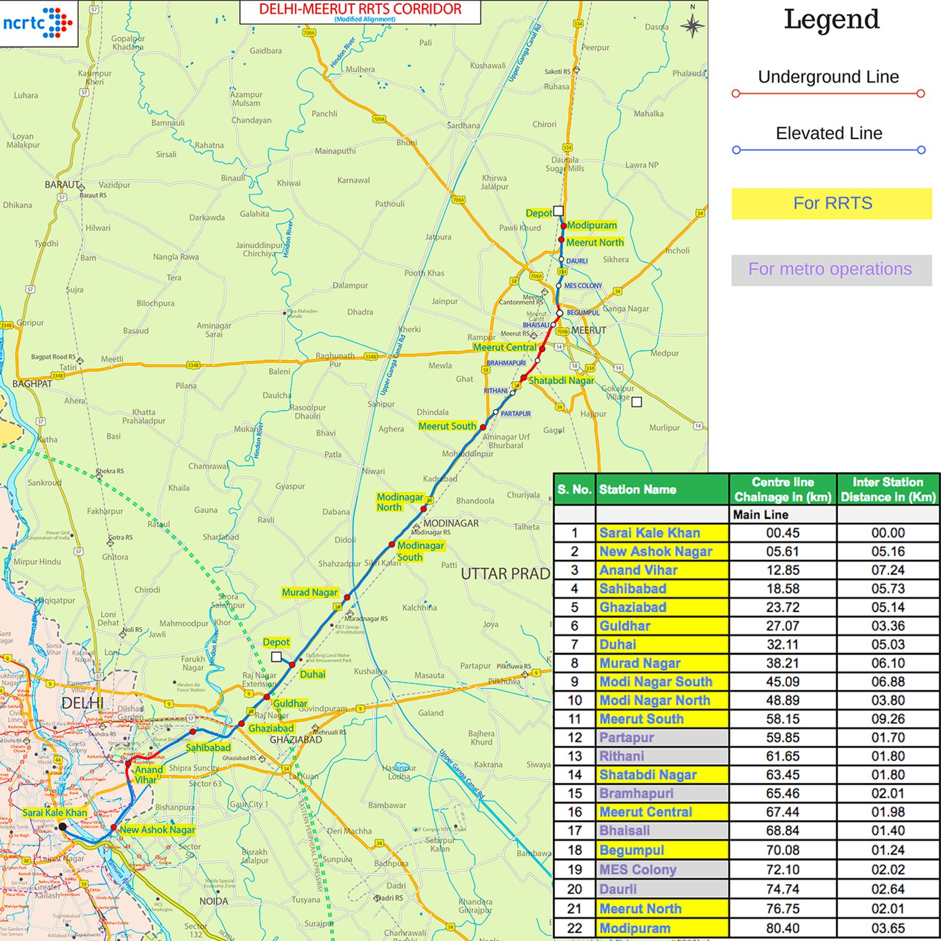The width and height of the screenshot is (941, 941).
Task: Click the Sarai Kale Khan black terminus dot
Action: 63,827
